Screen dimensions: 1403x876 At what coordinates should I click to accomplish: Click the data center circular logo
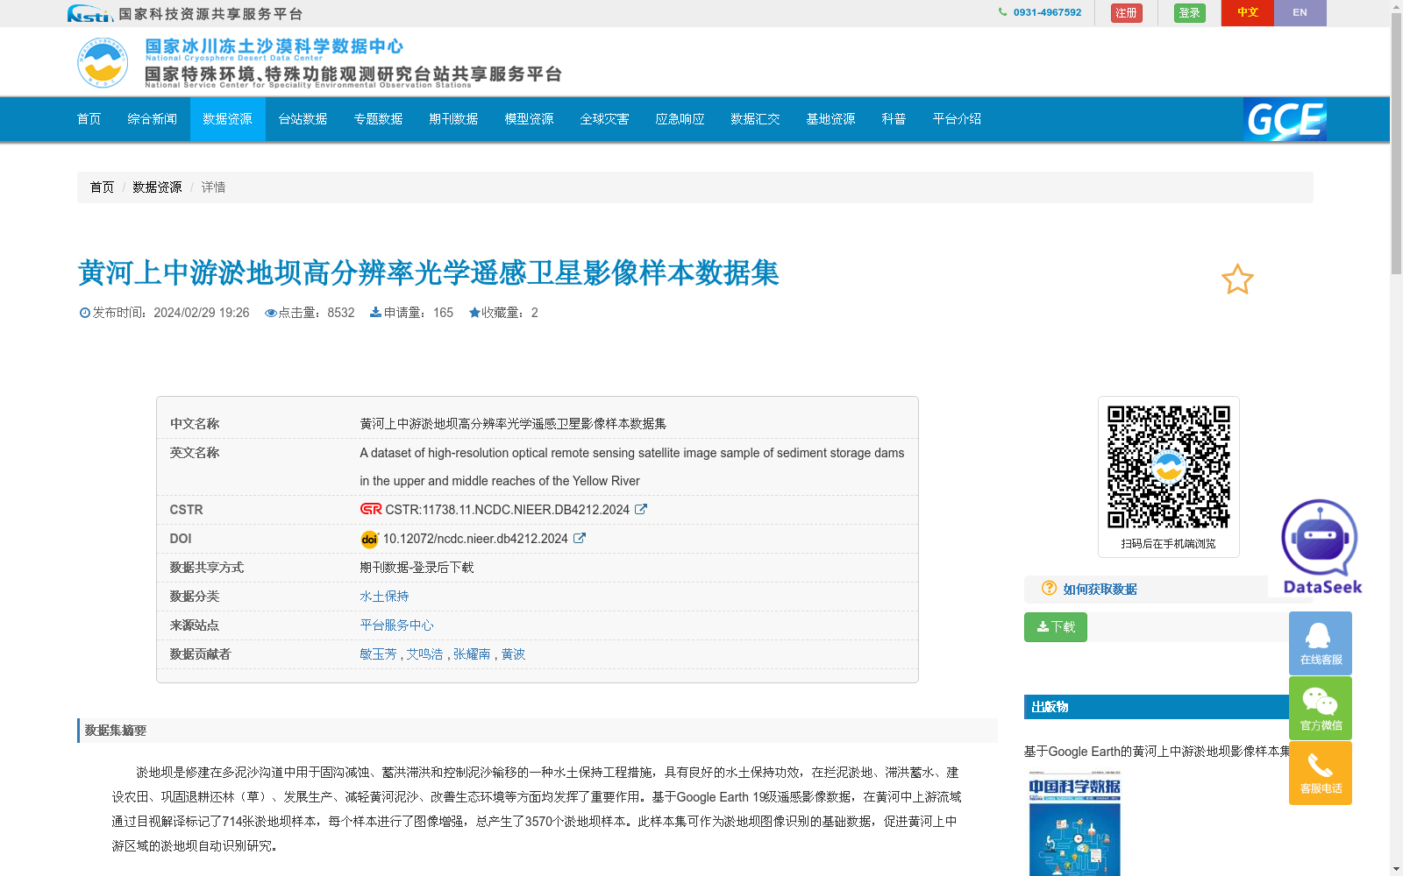point(103,63)
